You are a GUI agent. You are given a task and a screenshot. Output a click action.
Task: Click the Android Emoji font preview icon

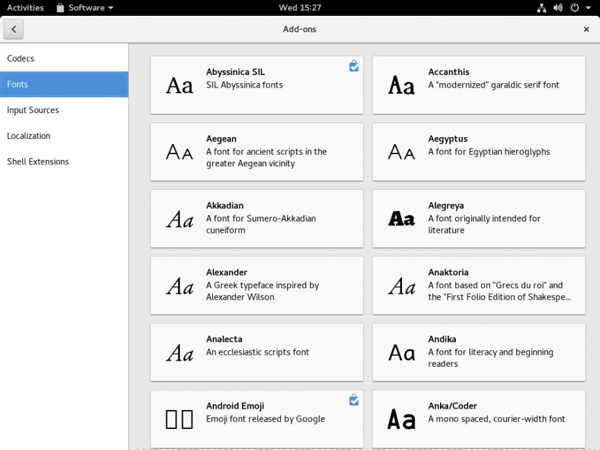click(178, 418)
